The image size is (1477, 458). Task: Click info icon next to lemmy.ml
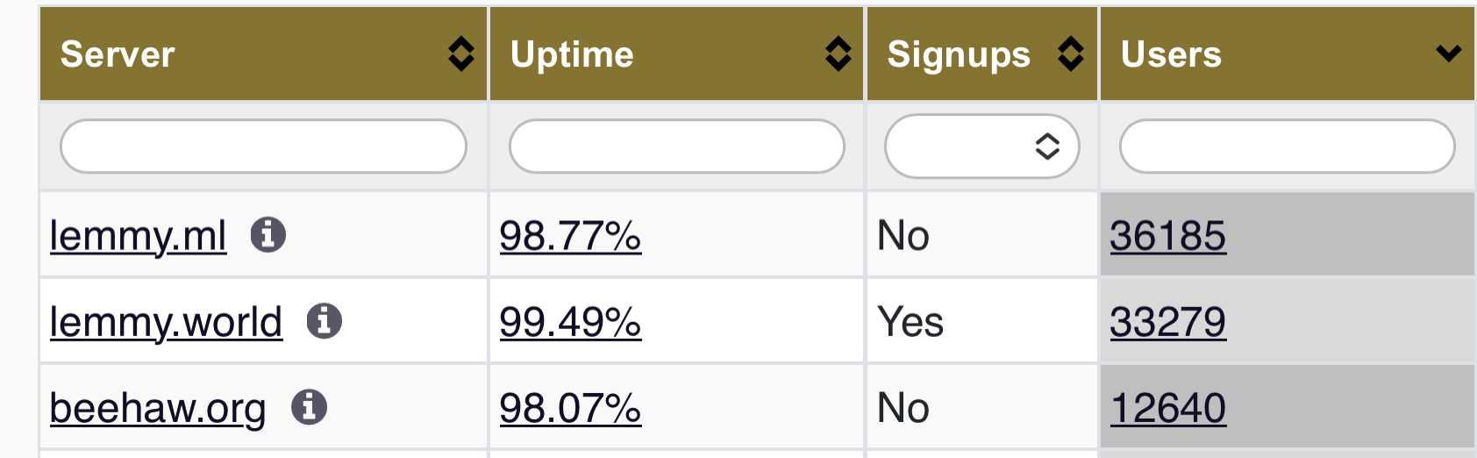click(x=268, y=235)
